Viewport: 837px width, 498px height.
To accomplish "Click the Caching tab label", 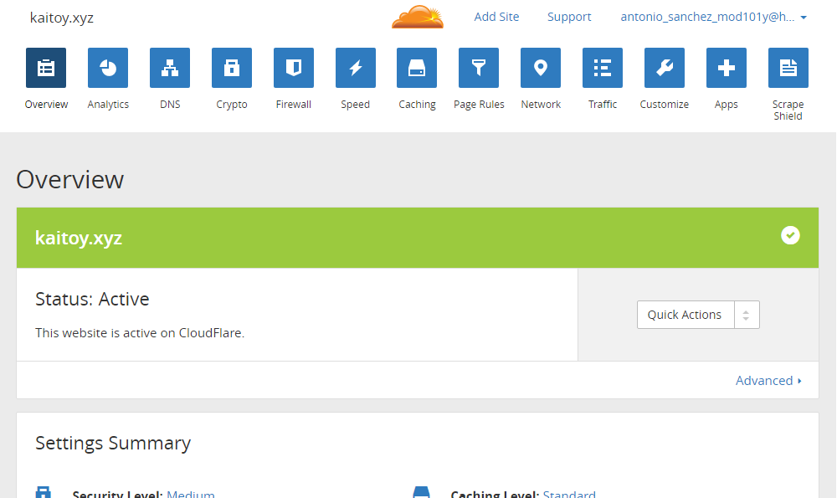I will [417, 105].
